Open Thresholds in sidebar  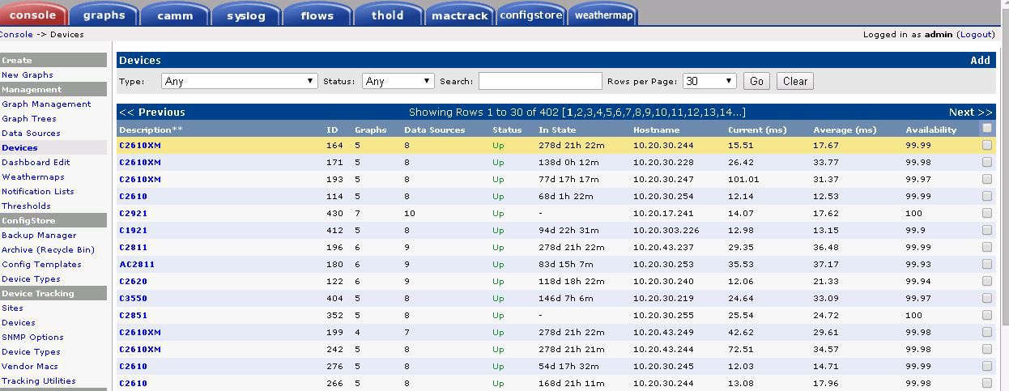tap(26, 206)
